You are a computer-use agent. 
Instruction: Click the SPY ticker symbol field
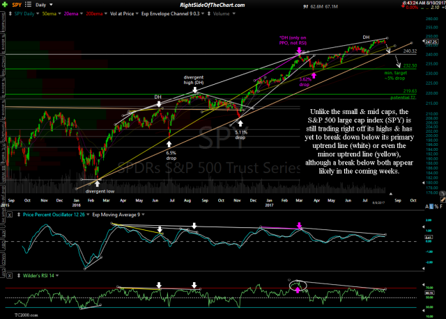tap(17, 5)
